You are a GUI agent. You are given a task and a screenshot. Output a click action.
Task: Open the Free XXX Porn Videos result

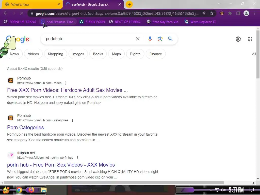[67, 90]
